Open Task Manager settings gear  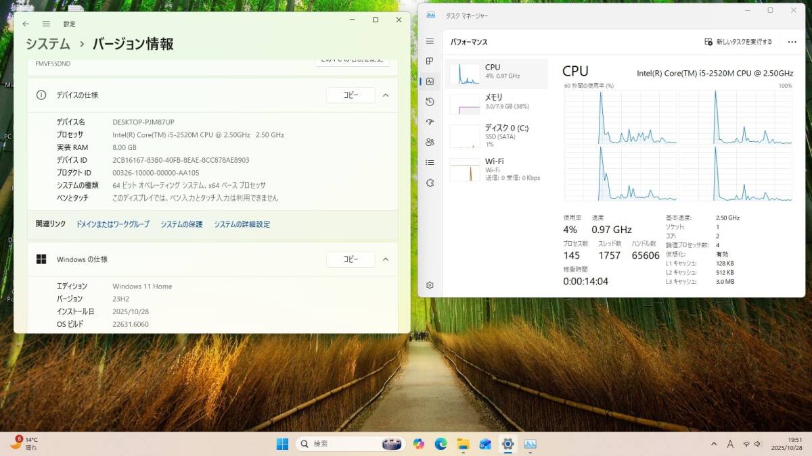[430, 286]
